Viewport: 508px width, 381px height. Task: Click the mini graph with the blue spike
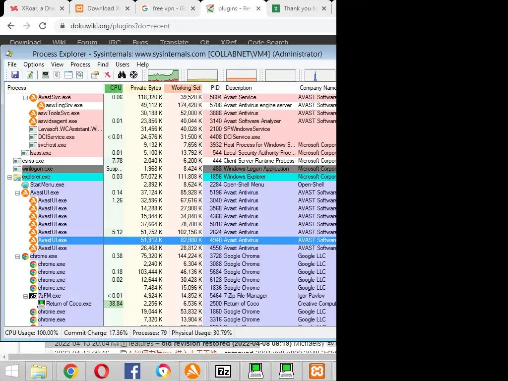[x=320, y=75]
